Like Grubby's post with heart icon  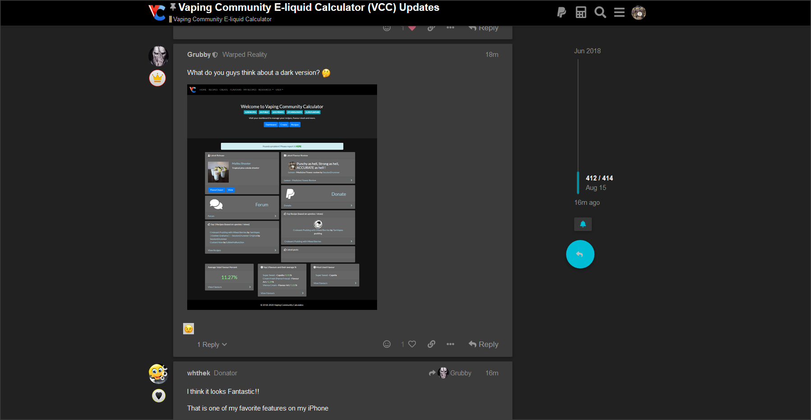(x=412, y=344)
